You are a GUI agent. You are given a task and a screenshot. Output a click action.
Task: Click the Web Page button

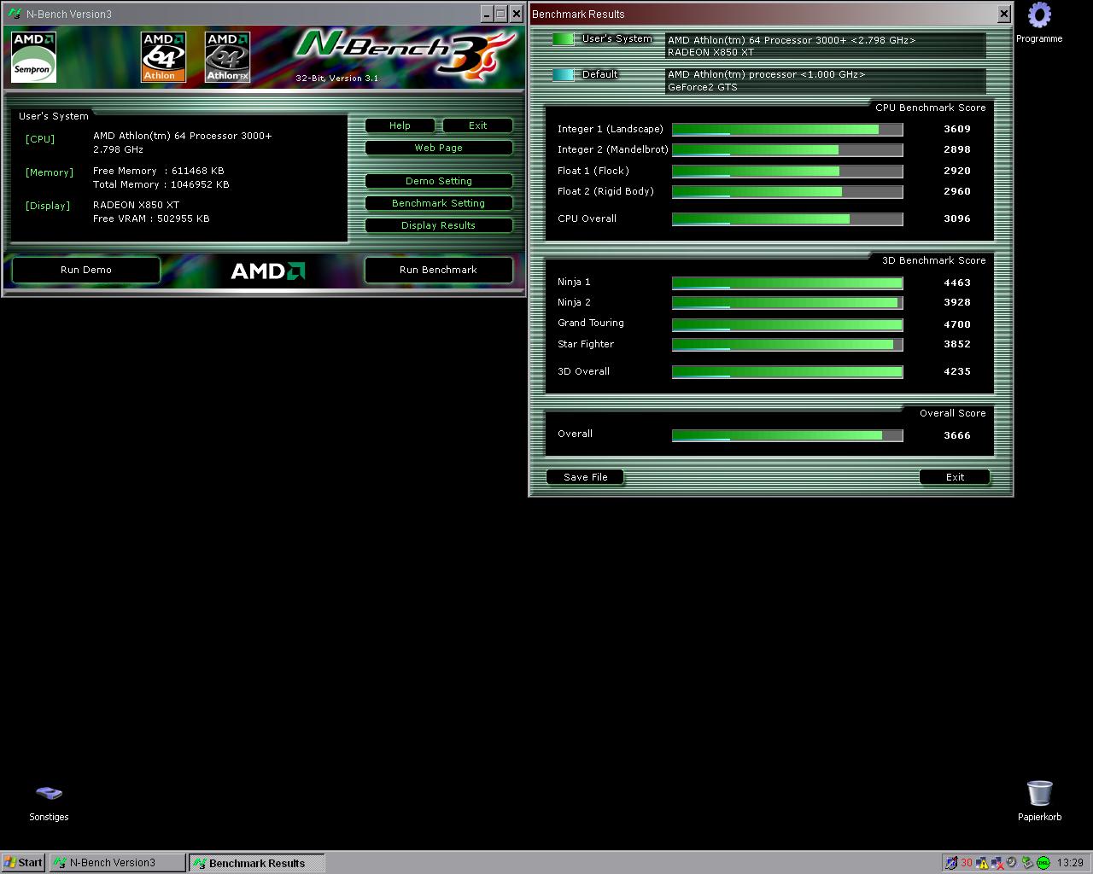click(438, 148)
